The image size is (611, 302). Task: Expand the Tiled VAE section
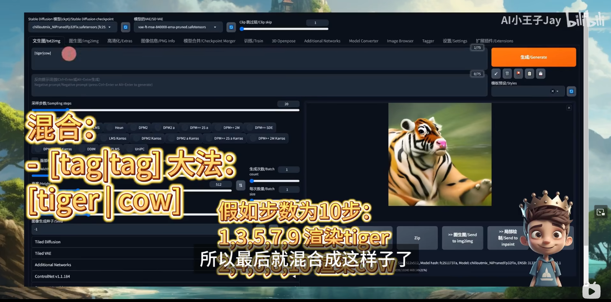click(165, 253)
